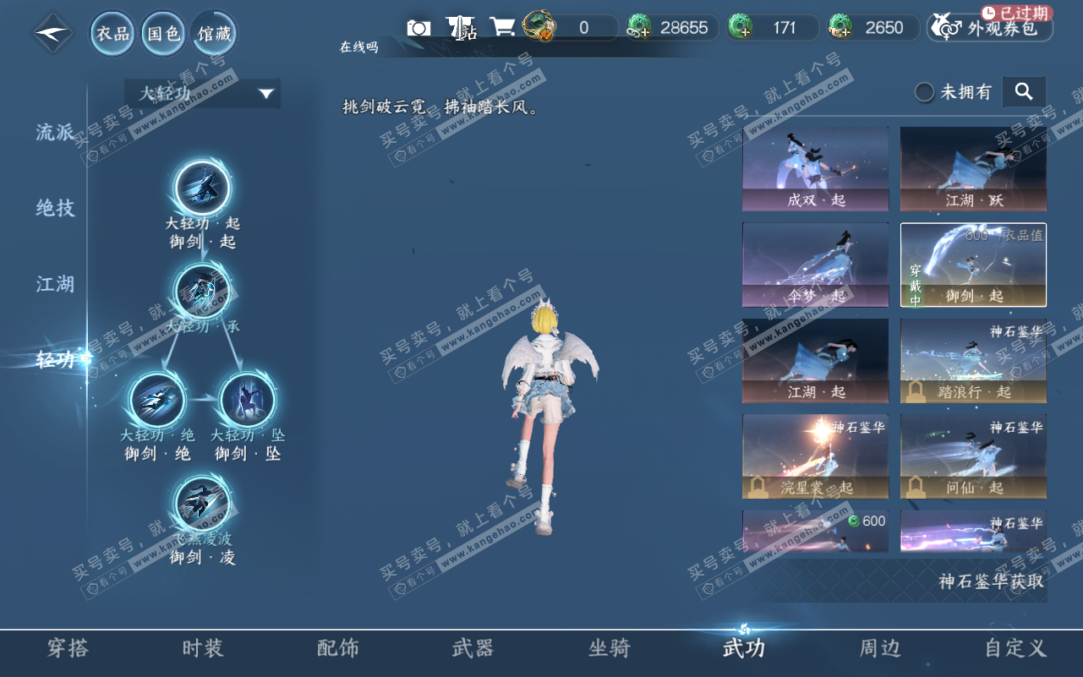Switch to the 武器 tab
The width and height of the screenshot is (1083, 677).
[x=473, y=648]
